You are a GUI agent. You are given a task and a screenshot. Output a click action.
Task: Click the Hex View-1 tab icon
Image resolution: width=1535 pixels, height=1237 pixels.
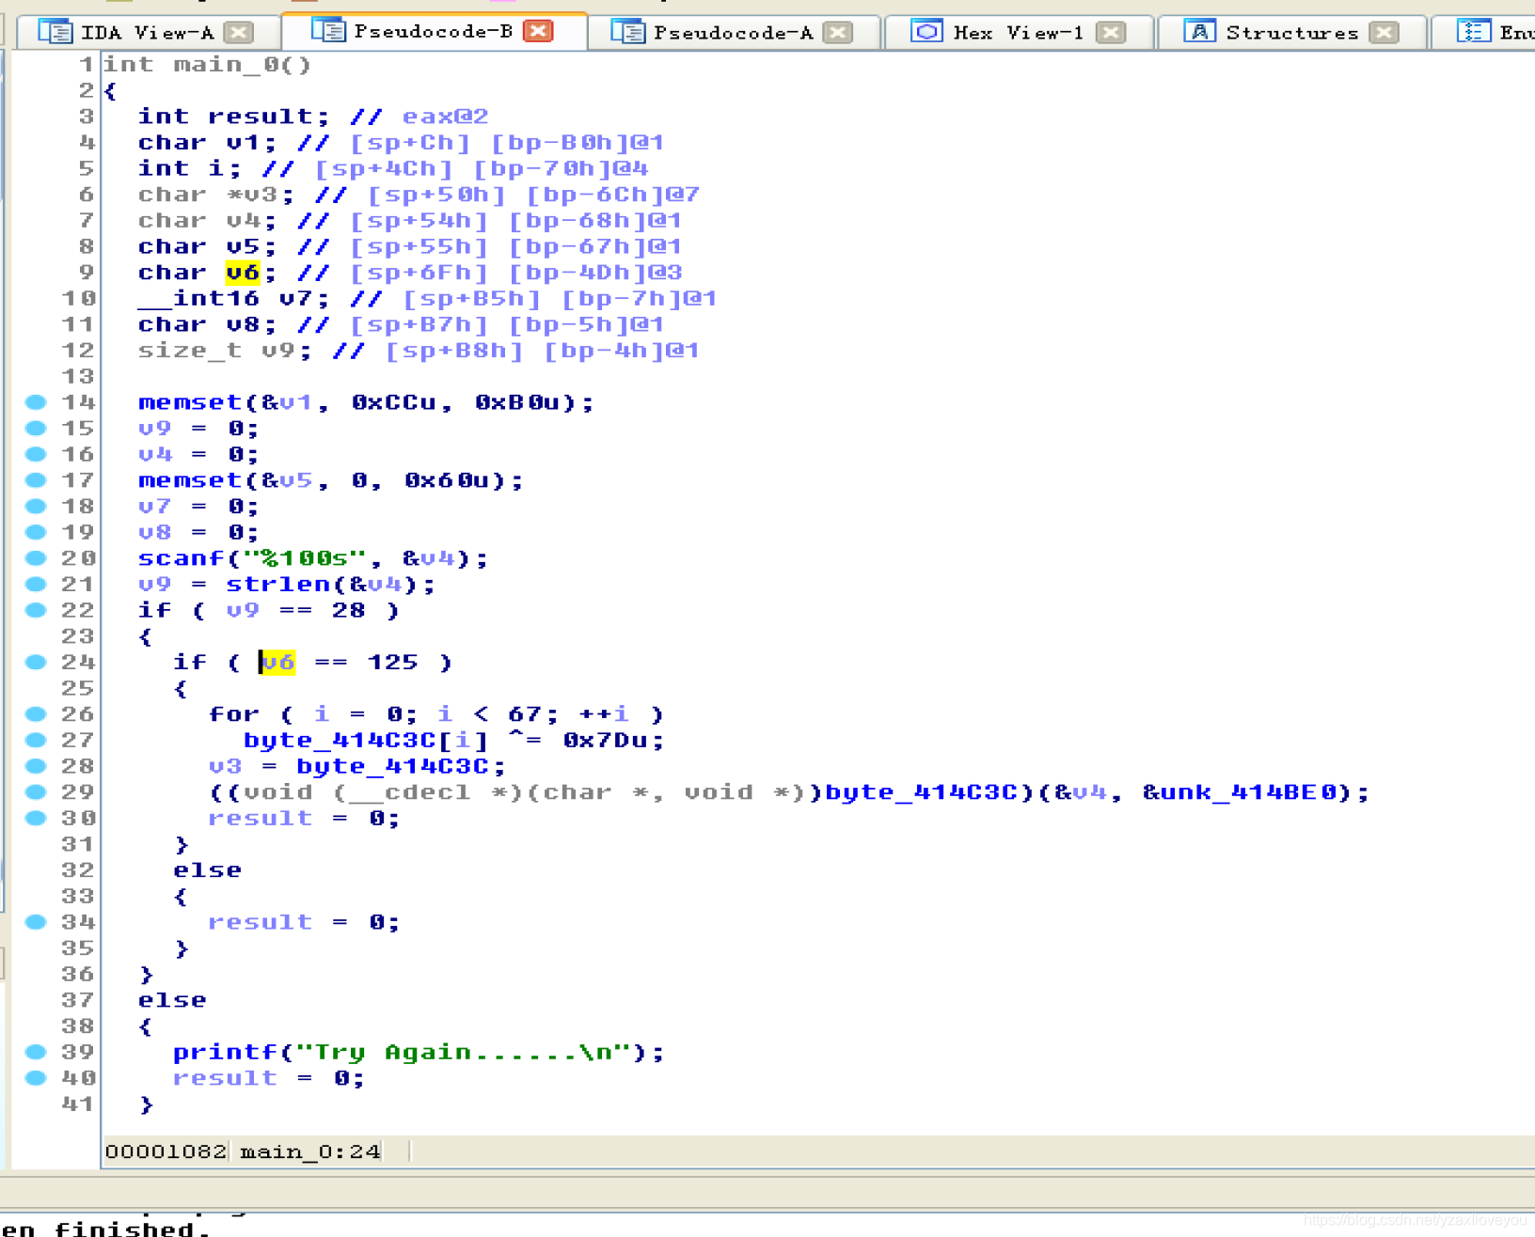coord(926,32)
